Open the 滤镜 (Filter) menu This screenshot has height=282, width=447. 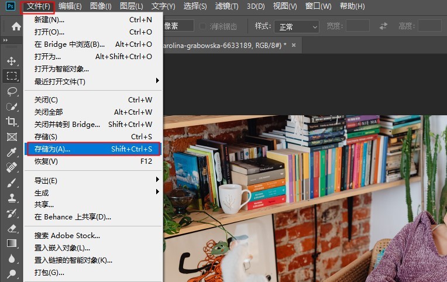point(226,6)
